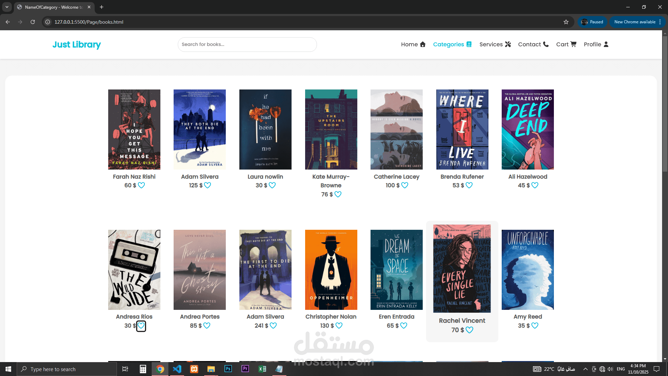The image size is (668, 376).
Task: Click heart icon beside Eren Entrada 65 $
Action: tap(404, 326)
